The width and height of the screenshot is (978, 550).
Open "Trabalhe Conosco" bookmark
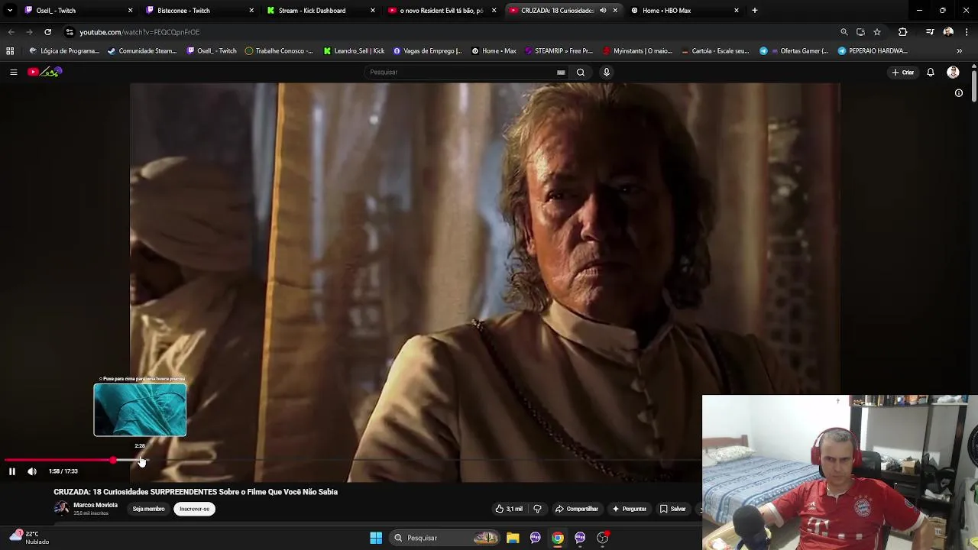279,51
